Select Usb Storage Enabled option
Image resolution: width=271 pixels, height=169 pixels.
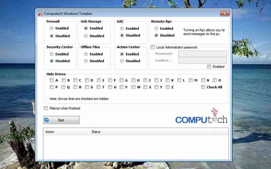[86, 28]
